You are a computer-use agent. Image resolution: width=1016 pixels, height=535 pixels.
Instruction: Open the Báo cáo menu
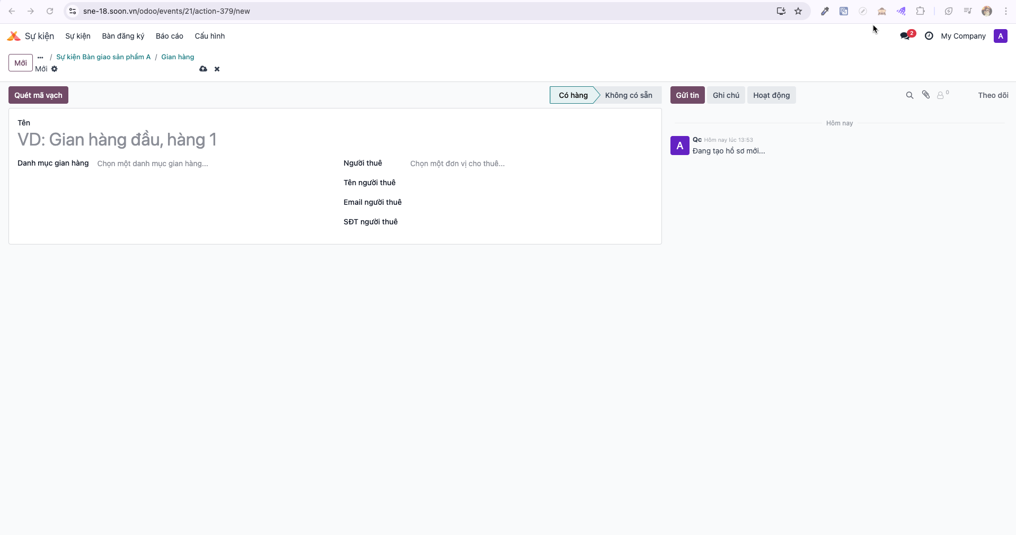(169, 36)
